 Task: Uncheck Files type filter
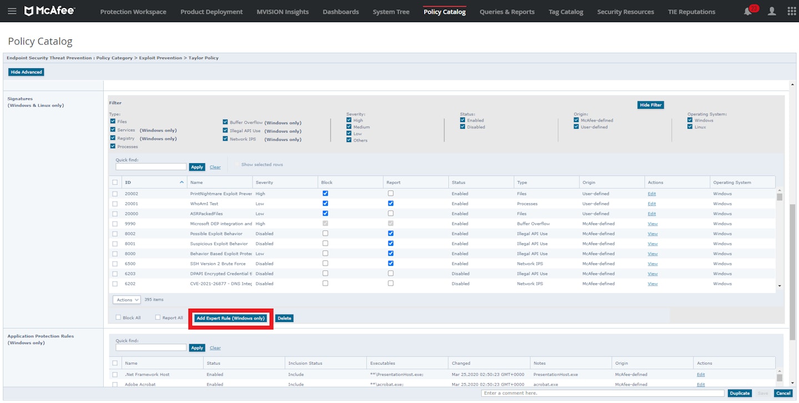[x=113, y=121]
